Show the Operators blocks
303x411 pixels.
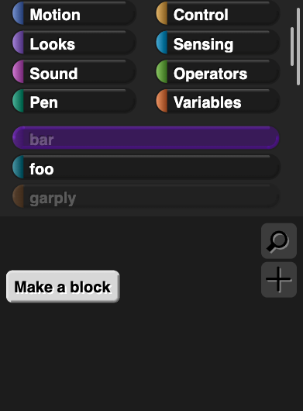[x=218, y=72]
